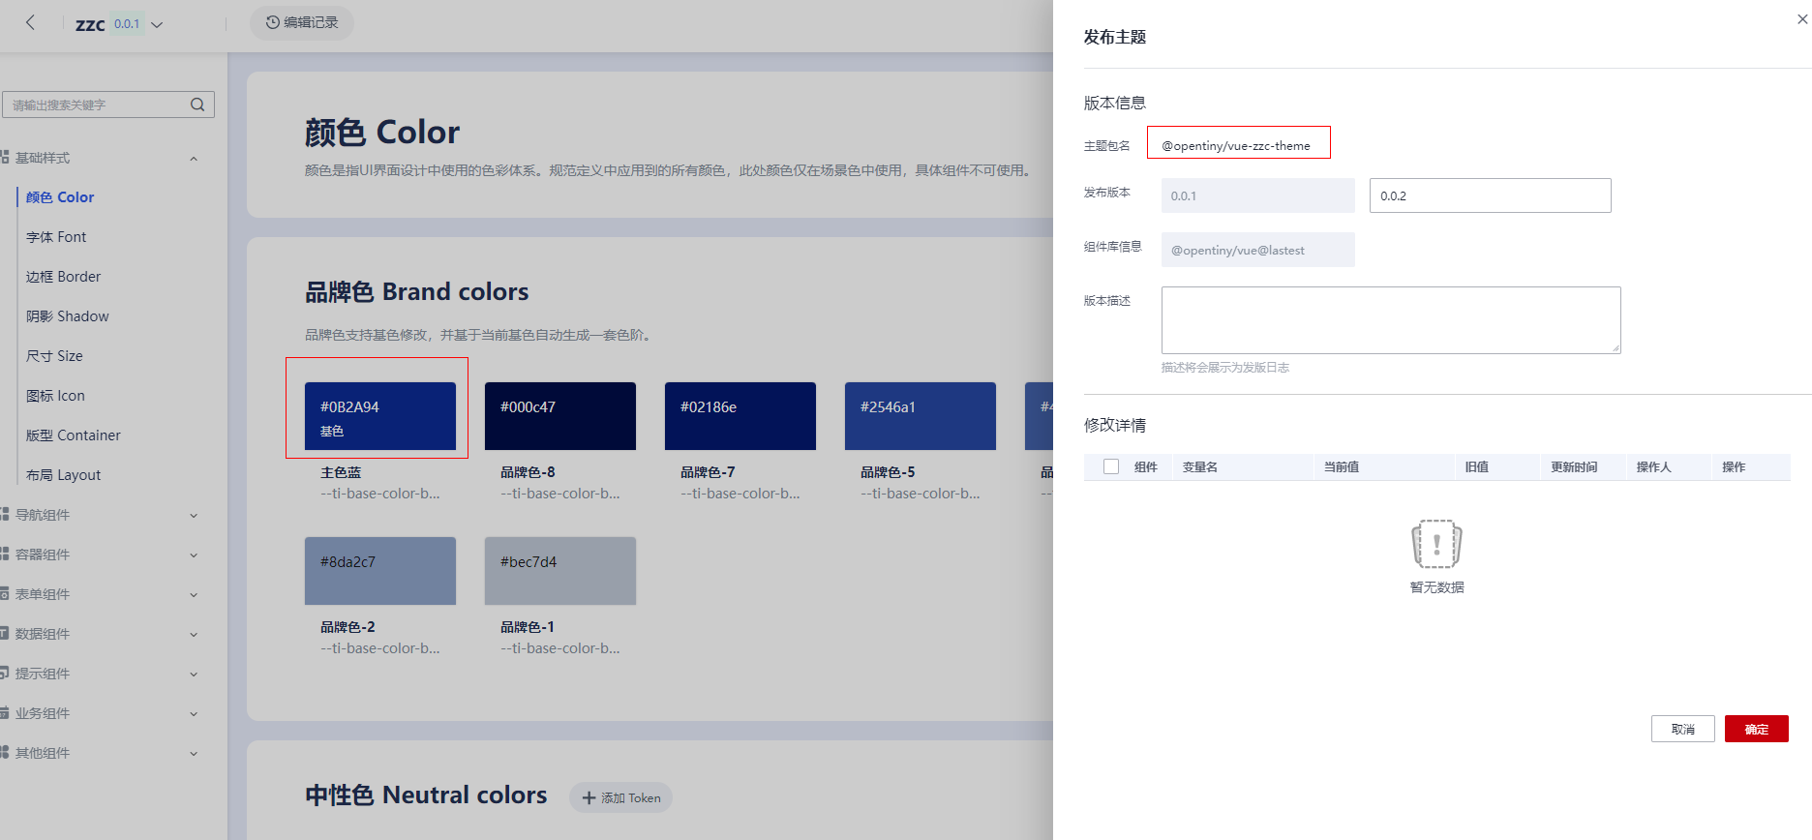Select the #8da2c7 品牌色-2 swatch
This screenshot has height=840, width=1812.
tap(380, 571)
